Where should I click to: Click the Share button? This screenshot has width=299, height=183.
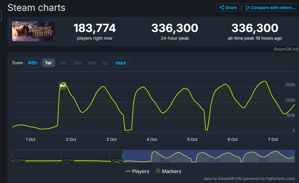click(x=228, y=8)
